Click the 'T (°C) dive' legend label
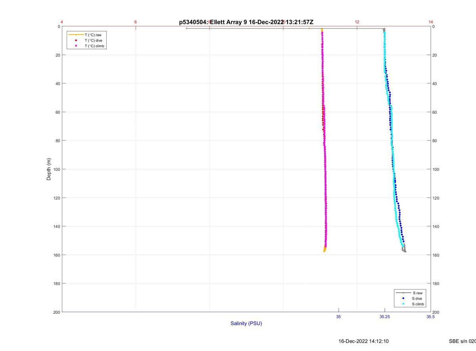 (x=93, y=40)
